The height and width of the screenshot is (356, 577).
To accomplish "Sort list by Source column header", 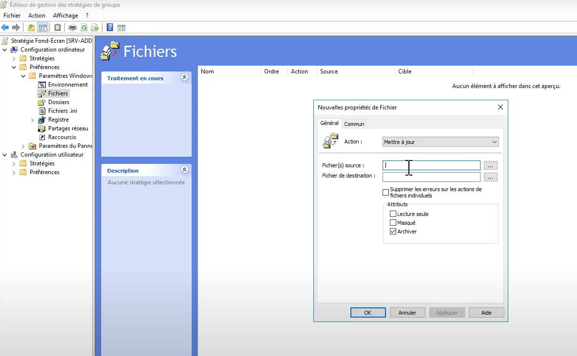I will point(356,71).
